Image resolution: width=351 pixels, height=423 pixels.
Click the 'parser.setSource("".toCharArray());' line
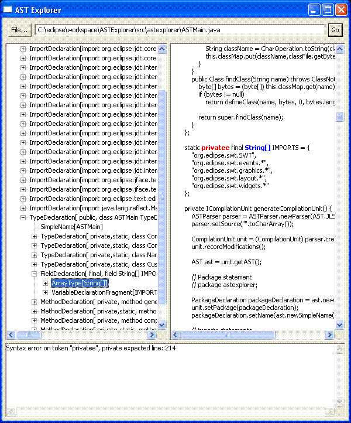pyautogui.click(x=242, y=224)
